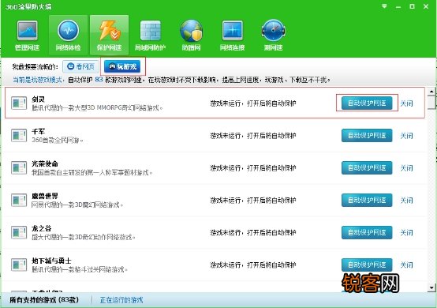Image resolution: width=437 pixels, height=308 pixels.
Task: Click the 龙之谷 game icon
Action: pos(19,232)
